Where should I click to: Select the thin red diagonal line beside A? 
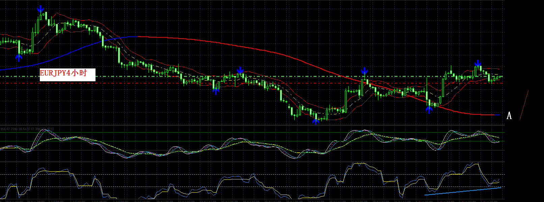click(524, 105)
